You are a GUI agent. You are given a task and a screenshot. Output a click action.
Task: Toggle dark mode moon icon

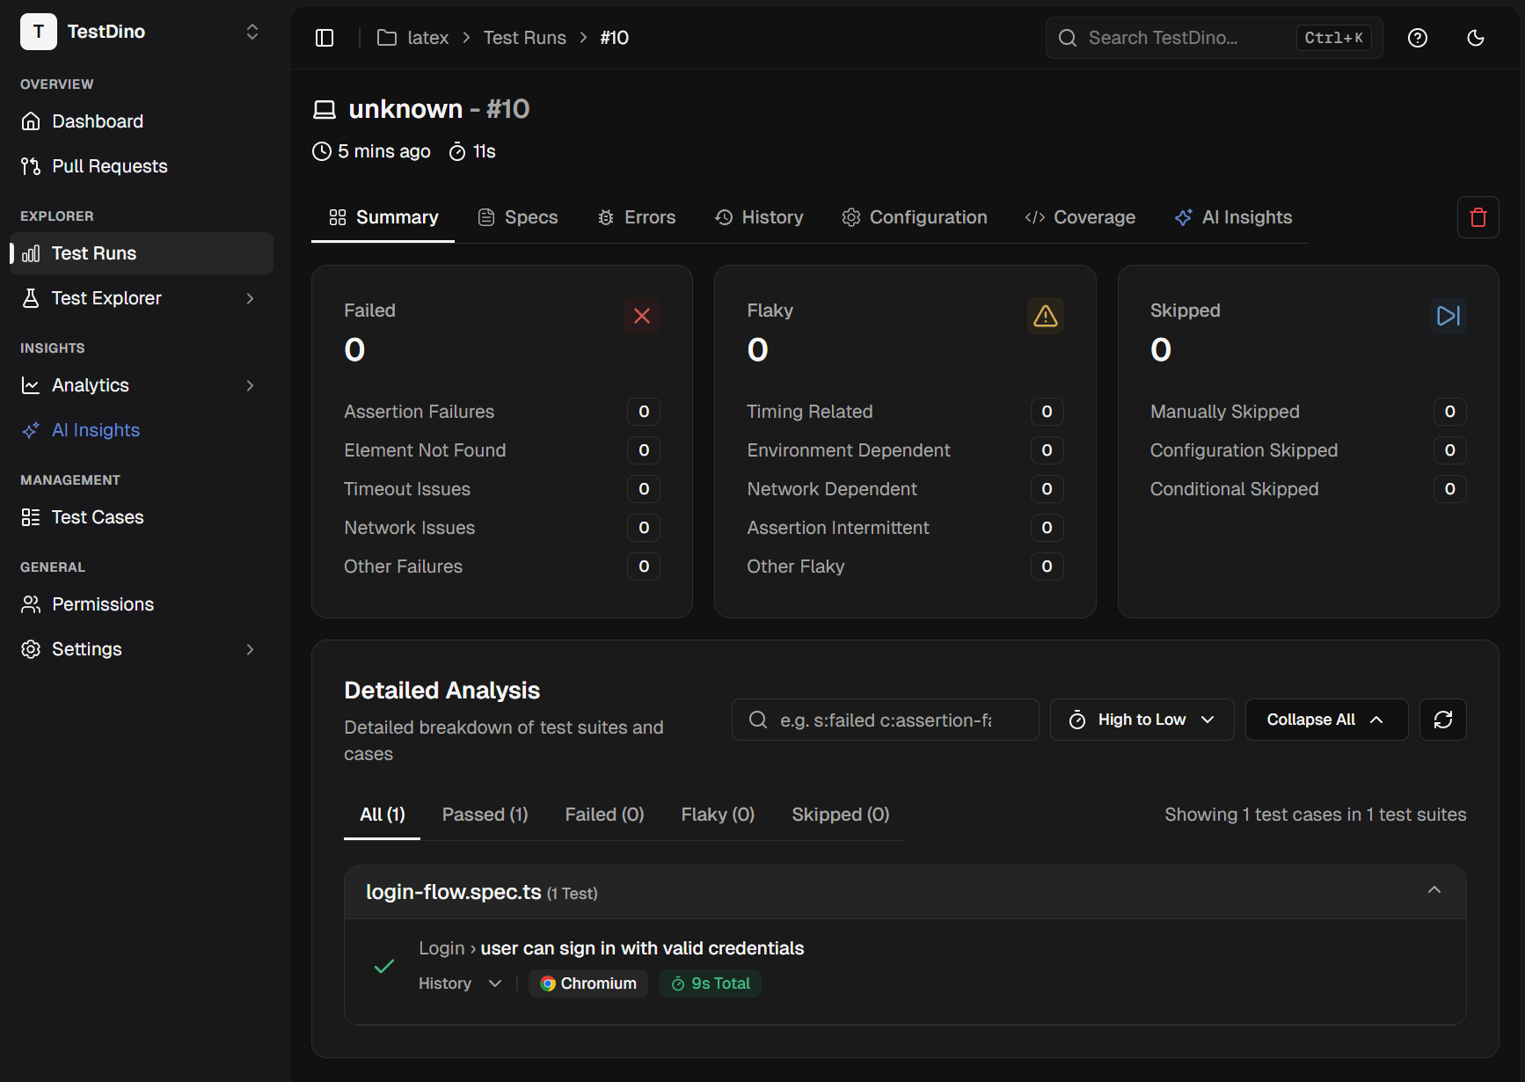(x=1475, y=38)
